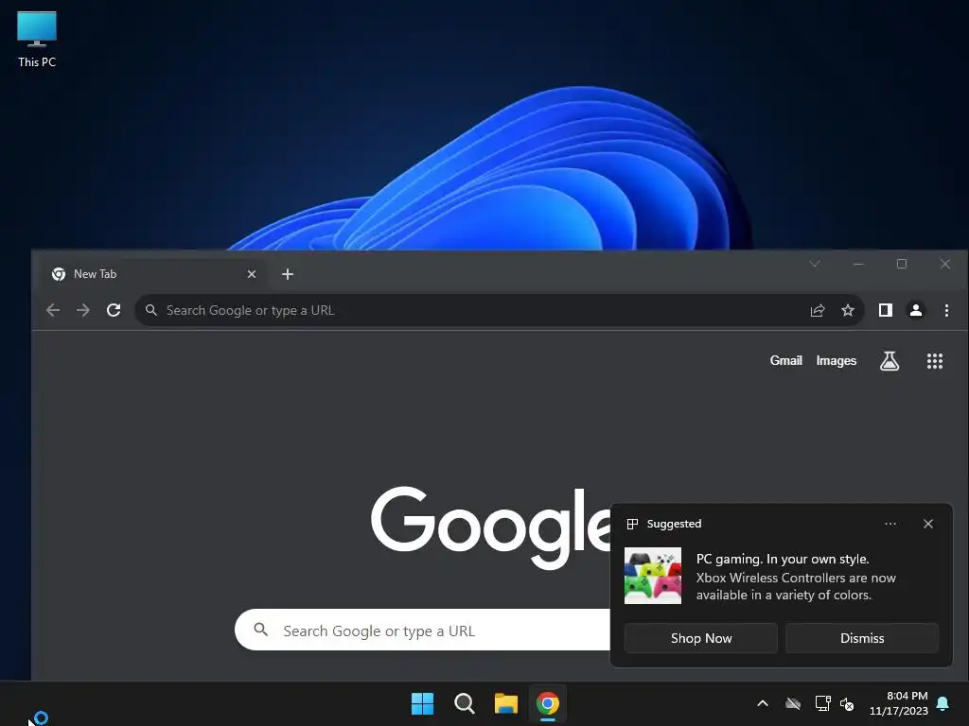This screenshot has width=969, height=726.
Task: Open network status tray icon
Action: point(822,703)
